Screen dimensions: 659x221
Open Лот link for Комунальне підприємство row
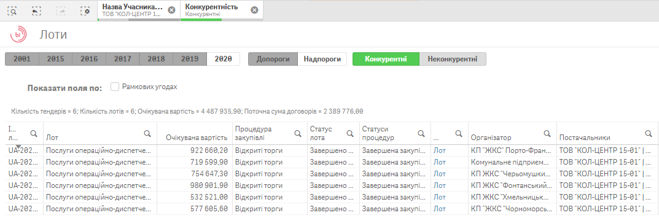point(440,161)
